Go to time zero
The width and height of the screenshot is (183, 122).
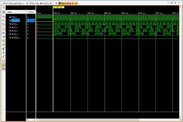pyautogui.click(x=4, y=33)
